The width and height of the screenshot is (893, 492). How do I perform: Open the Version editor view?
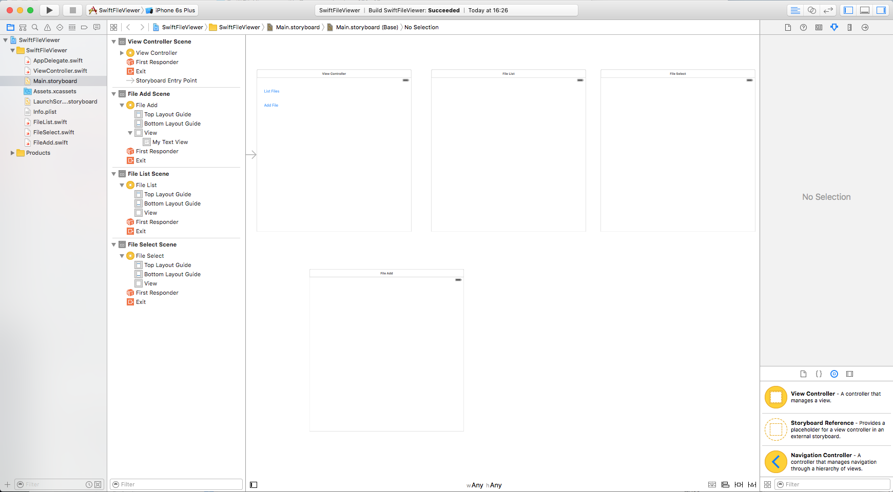coord(828,10)
